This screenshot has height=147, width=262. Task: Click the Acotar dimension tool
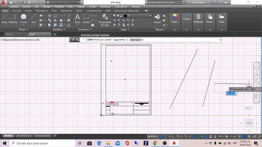(86, 19)
